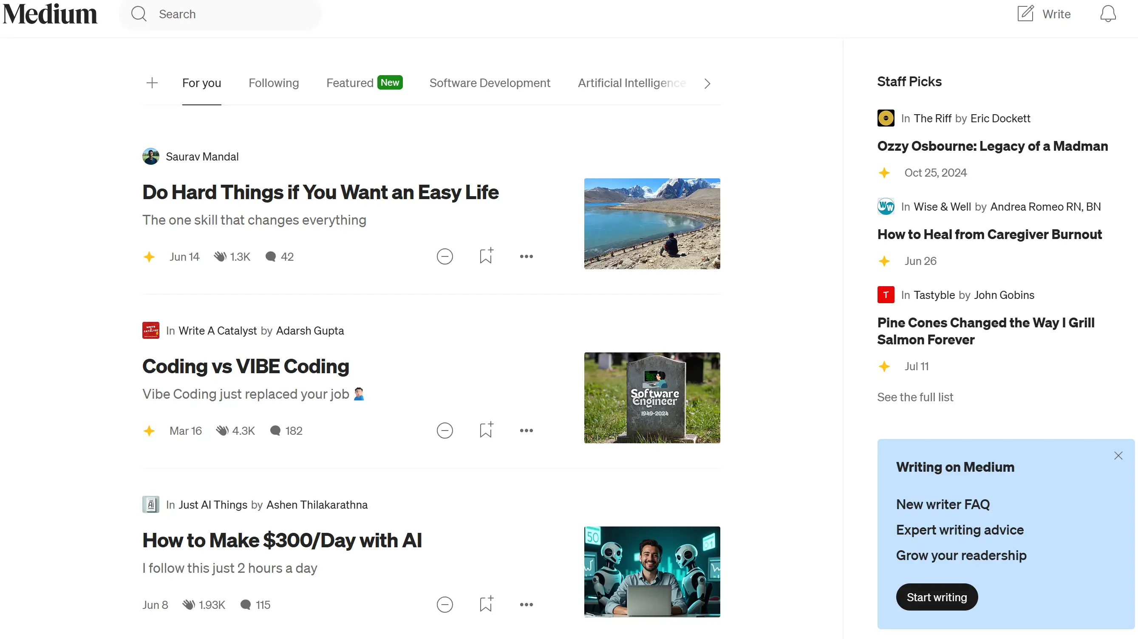Open Andrea Romeo RN, BN profile

pyautogui.click(x=1045, y=206)
